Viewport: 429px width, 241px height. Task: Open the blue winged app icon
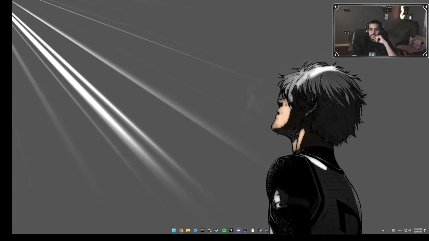(x=260, y=230)
